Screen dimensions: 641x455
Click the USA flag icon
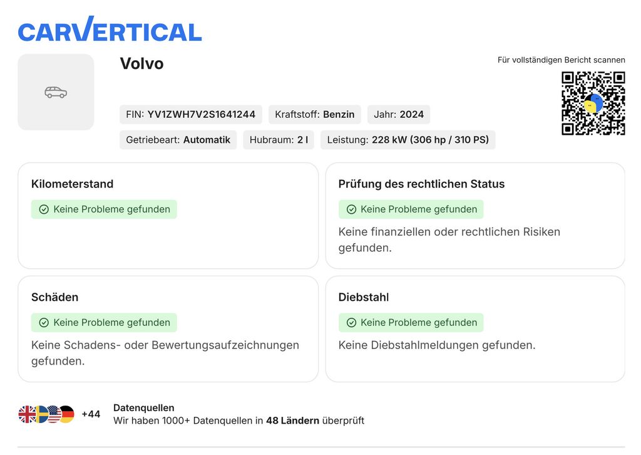point(54,414)
